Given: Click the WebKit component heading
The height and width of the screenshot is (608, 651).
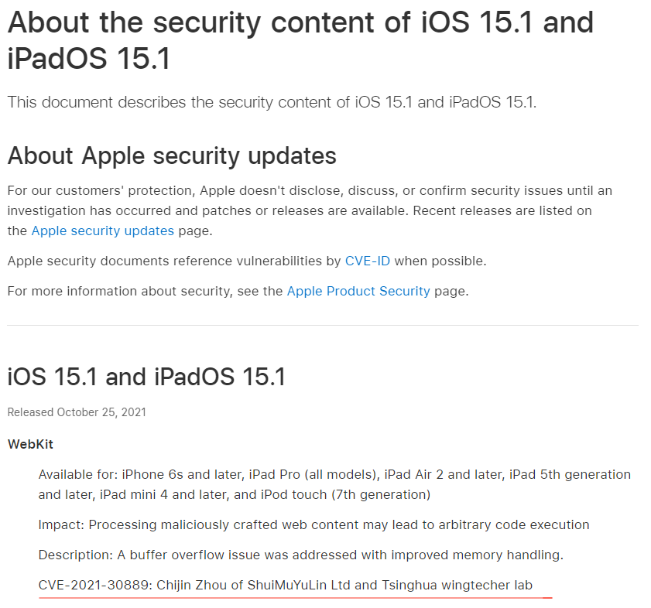Looking at the screenshot, I should click(30, 445).
